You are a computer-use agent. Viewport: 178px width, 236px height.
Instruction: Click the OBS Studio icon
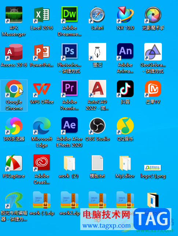tap(97, 126)
